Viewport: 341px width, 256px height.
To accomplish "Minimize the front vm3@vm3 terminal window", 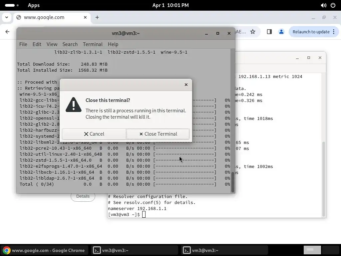I will 206,34.
